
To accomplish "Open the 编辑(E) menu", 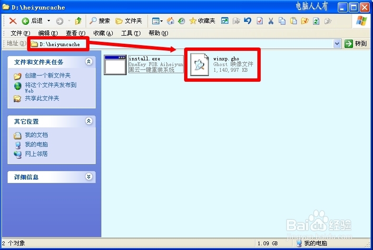I will pos(48,33).
